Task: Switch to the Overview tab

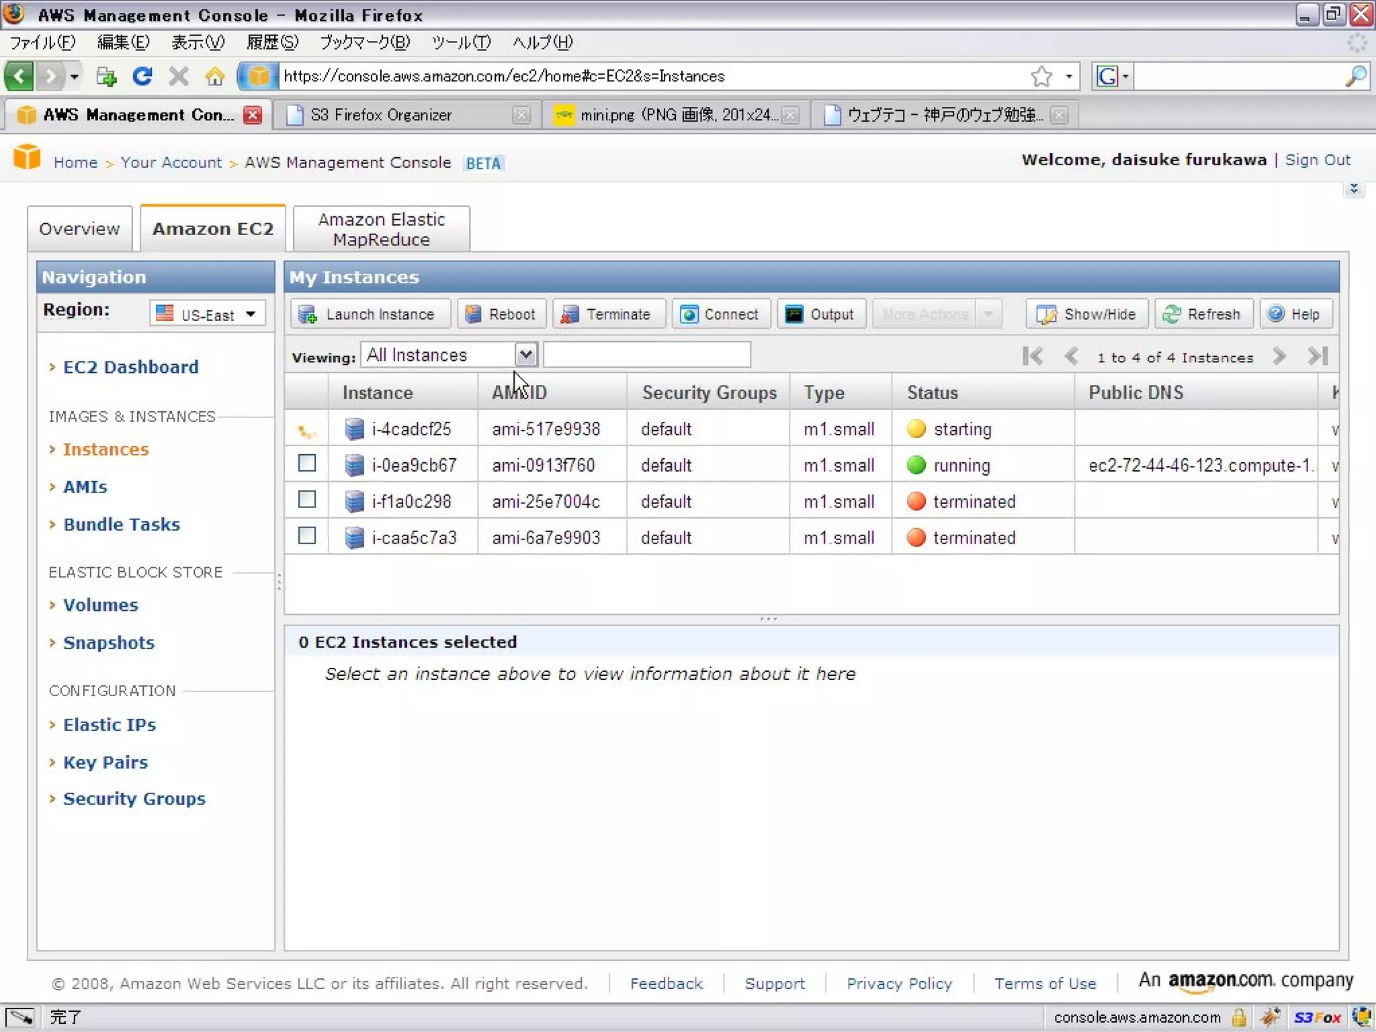Action: pos(79,228)
